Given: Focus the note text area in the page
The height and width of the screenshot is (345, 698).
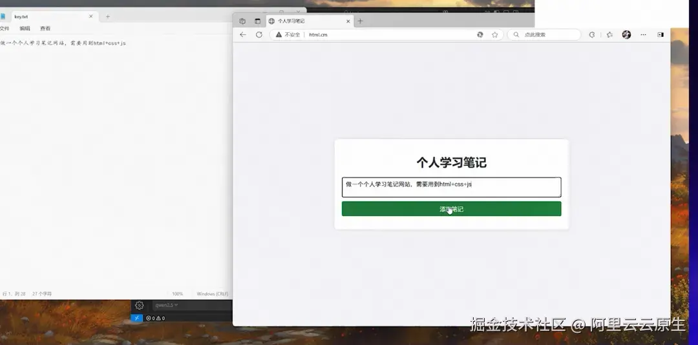Looking at the screenshot, I should pyautogui.click(x=451, y=187).
